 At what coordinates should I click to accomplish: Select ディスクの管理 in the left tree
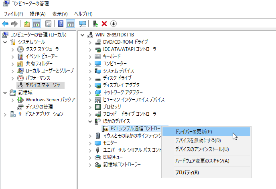pos(39,107)
